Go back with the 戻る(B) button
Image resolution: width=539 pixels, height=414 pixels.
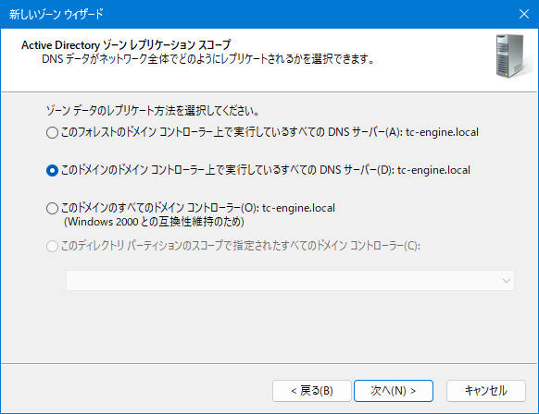(x=312, y=391)
